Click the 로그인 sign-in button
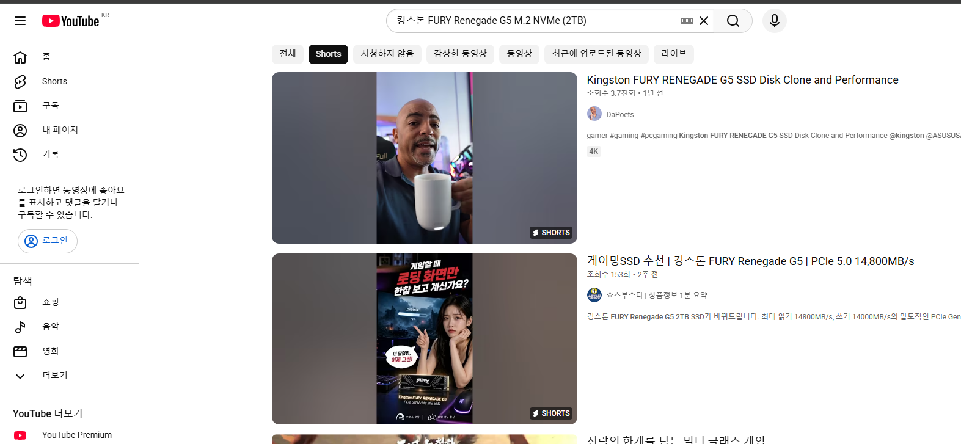Viewport: 961px width, 444px height. click(x=48, y=241)
